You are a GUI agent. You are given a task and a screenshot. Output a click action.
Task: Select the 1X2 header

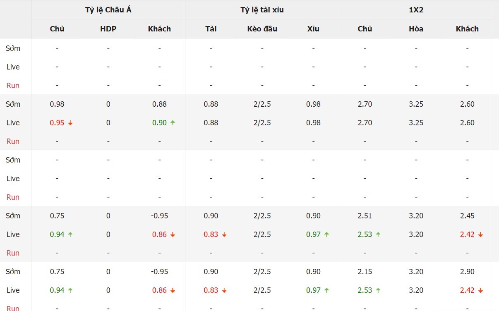[x=416, y=10]
